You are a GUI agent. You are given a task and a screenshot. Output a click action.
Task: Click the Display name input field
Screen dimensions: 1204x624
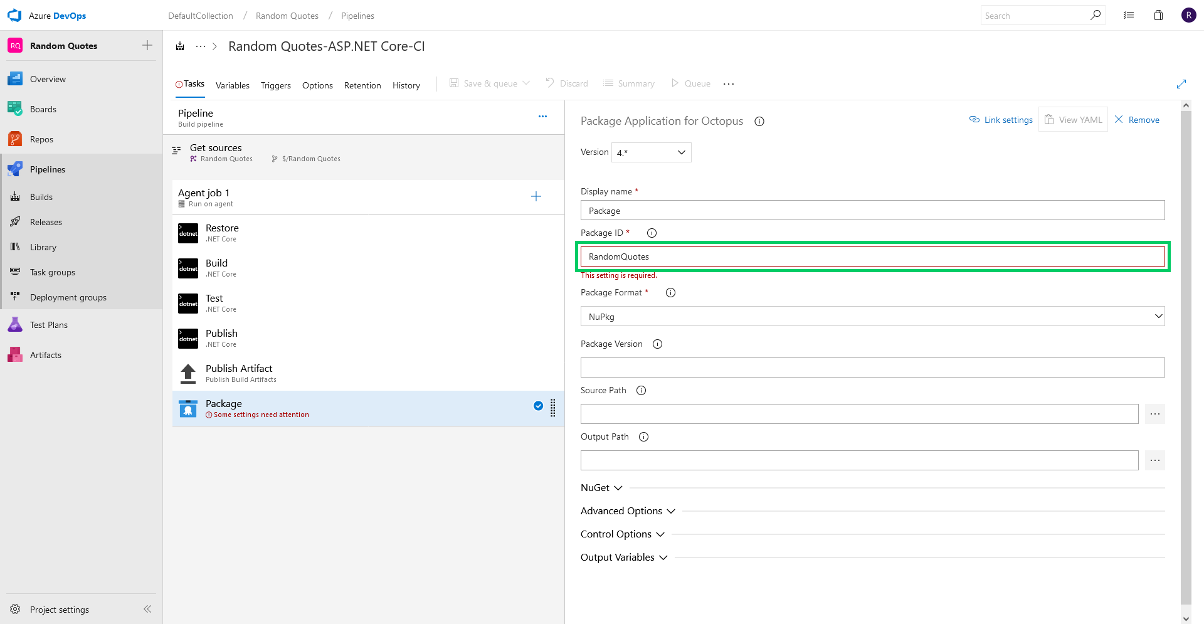click(872, 210)
